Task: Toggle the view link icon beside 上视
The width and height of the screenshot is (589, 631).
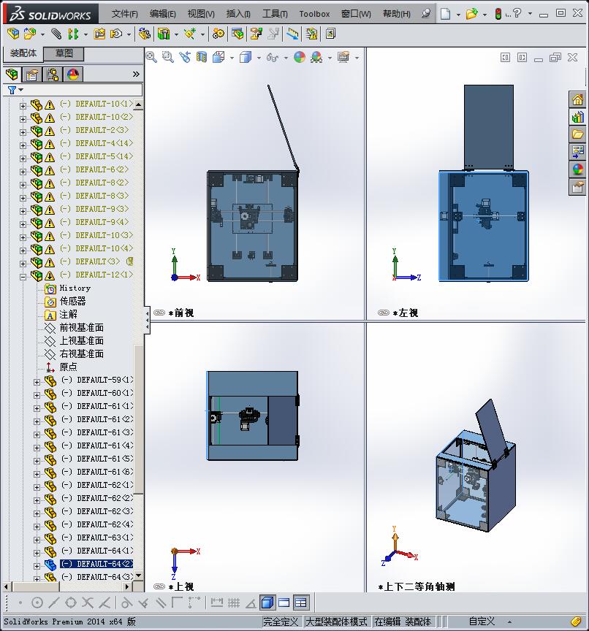Action: [159, 586]
